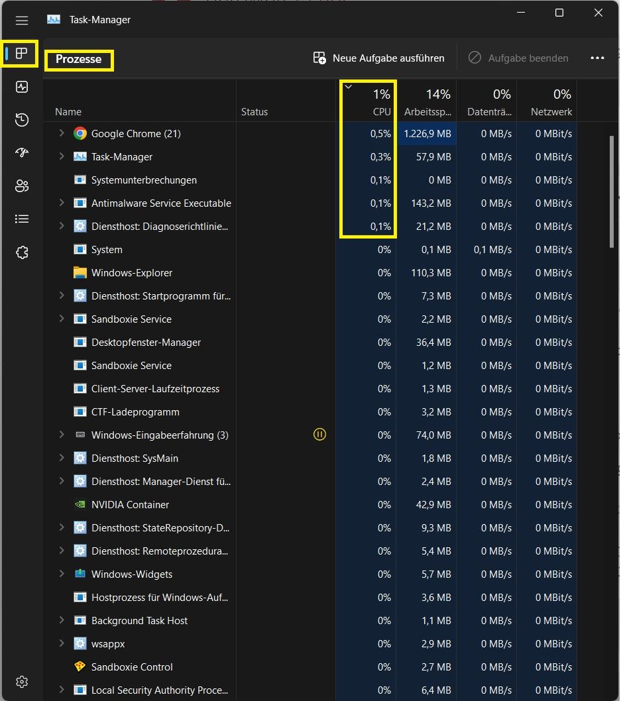
Task: Click the 1.226,9 MB memory cell
Action: 427,134
